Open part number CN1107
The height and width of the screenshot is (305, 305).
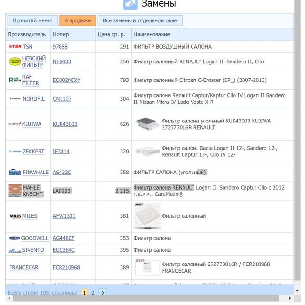[62, 99]
